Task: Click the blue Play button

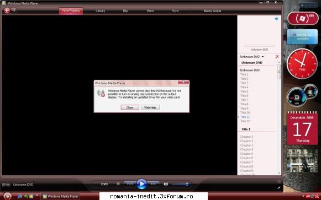Action: tap(141, 184)
